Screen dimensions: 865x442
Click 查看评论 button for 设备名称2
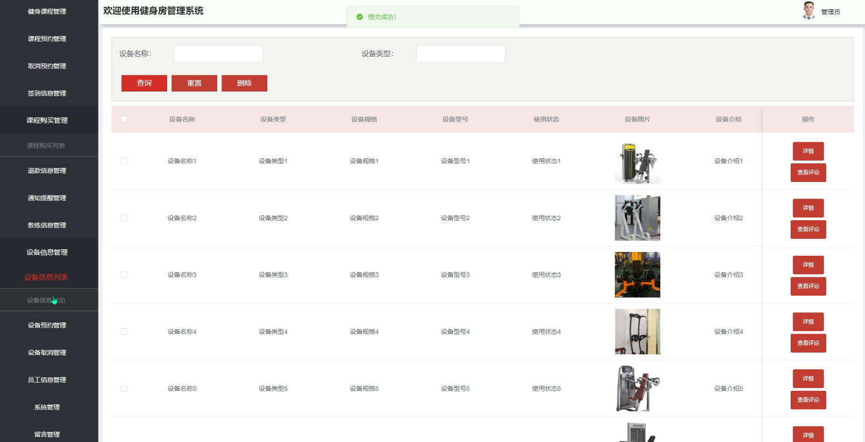[808, 229]
